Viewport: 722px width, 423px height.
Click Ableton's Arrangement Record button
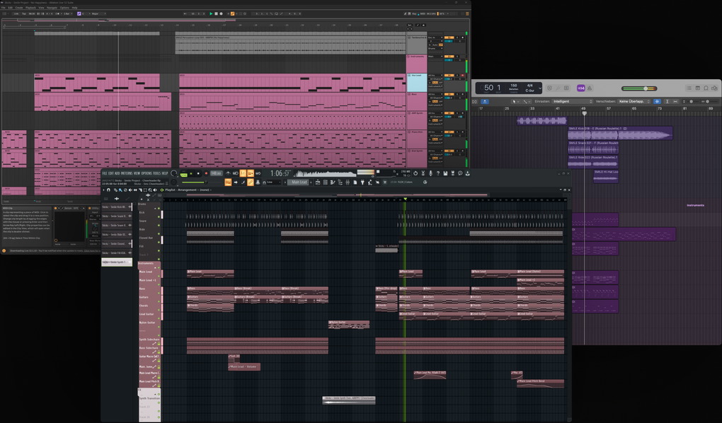click(221, 14)
